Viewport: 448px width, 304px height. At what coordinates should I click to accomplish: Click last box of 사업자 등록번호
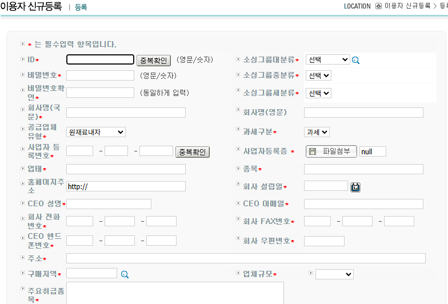[x=156, y=151]
